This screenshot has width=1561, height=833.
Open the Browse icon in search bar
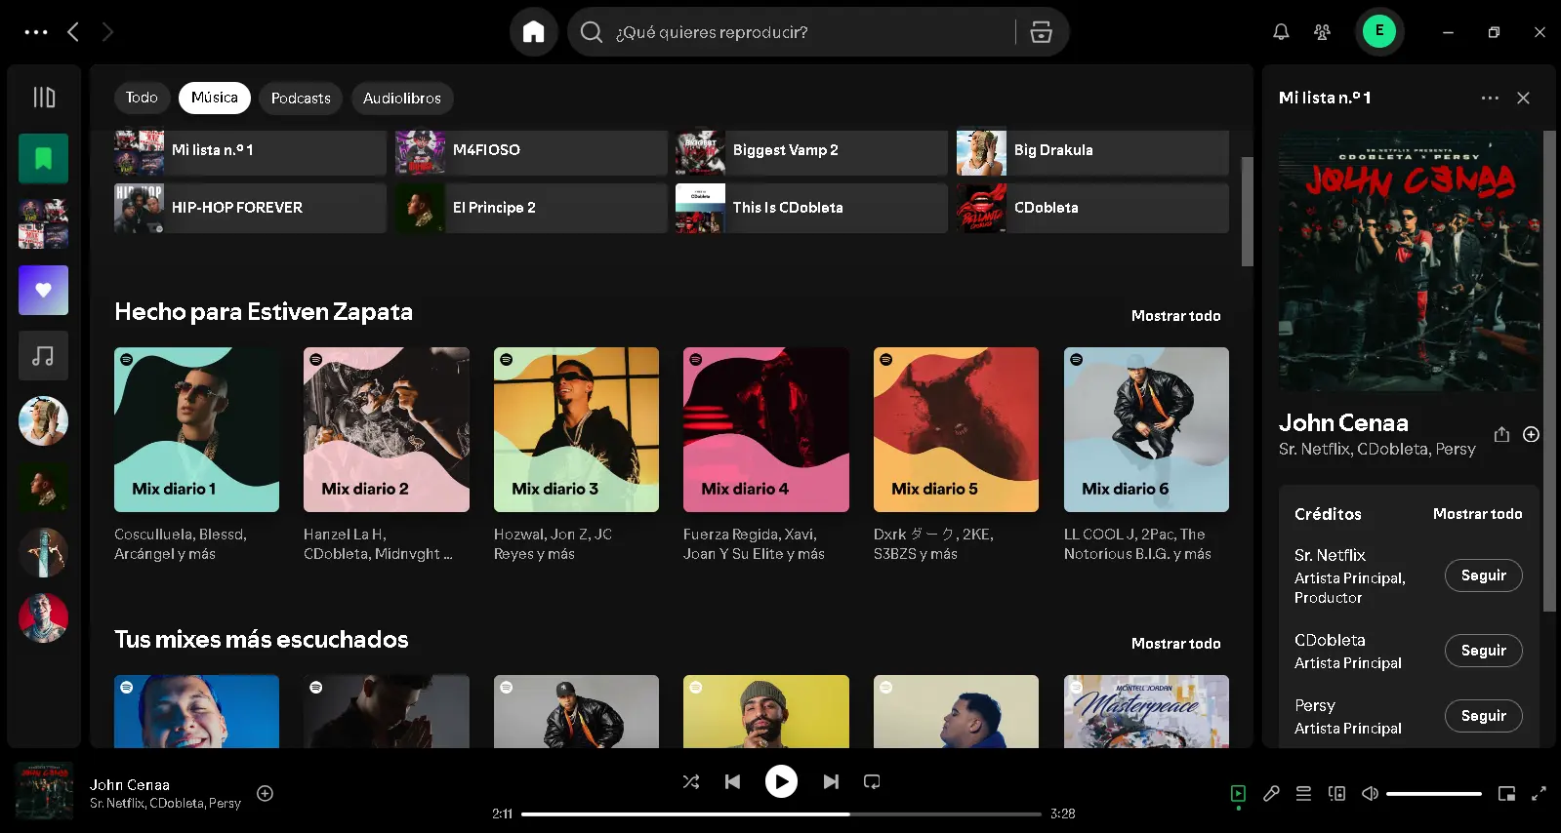point(1041,32)
